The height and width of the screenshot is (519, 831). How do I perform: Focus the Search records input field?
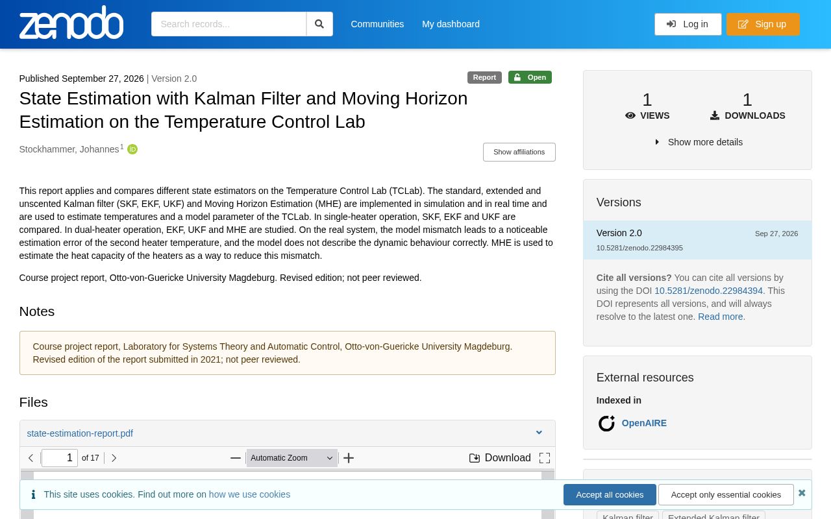(229, 24)
